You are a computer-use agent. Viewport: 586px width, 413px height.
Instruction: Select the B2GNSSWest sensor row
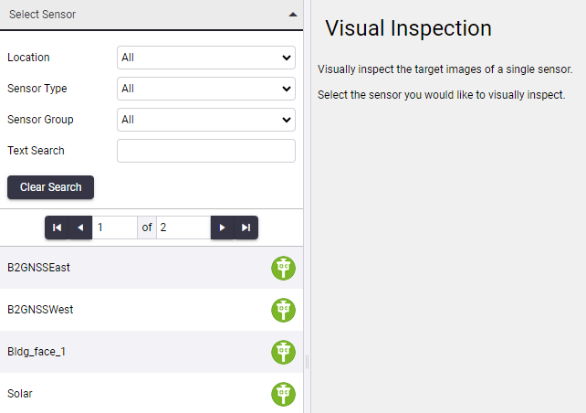[x=152, y=310]
